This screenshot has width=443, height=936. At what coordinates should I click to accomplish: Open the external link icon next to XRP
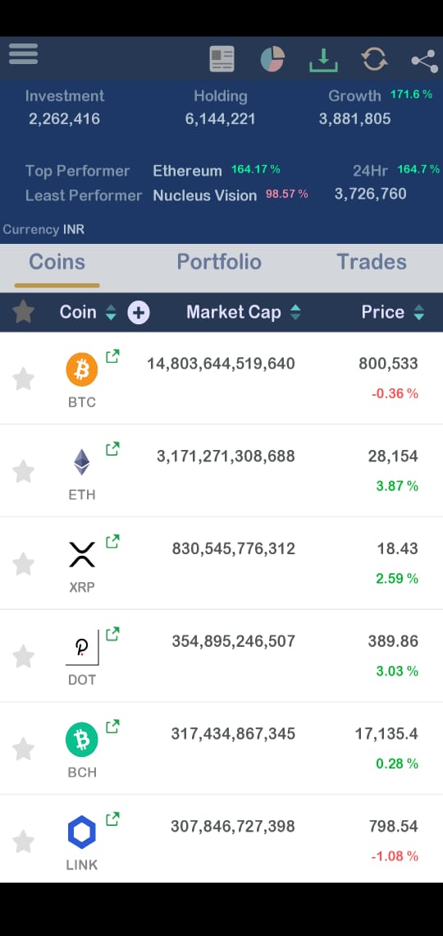[112, 542]
